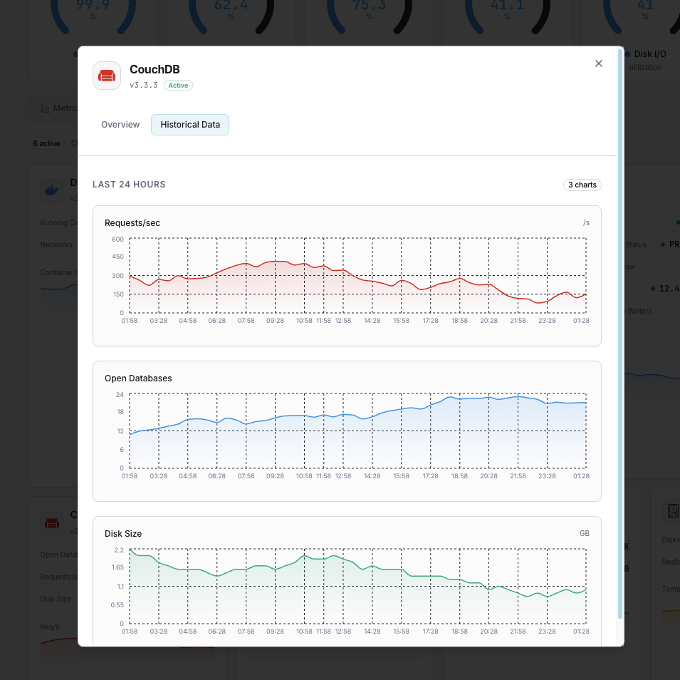Switch to the Overview tab
Viewport: 680px width, 680px height.
[120, 124]
